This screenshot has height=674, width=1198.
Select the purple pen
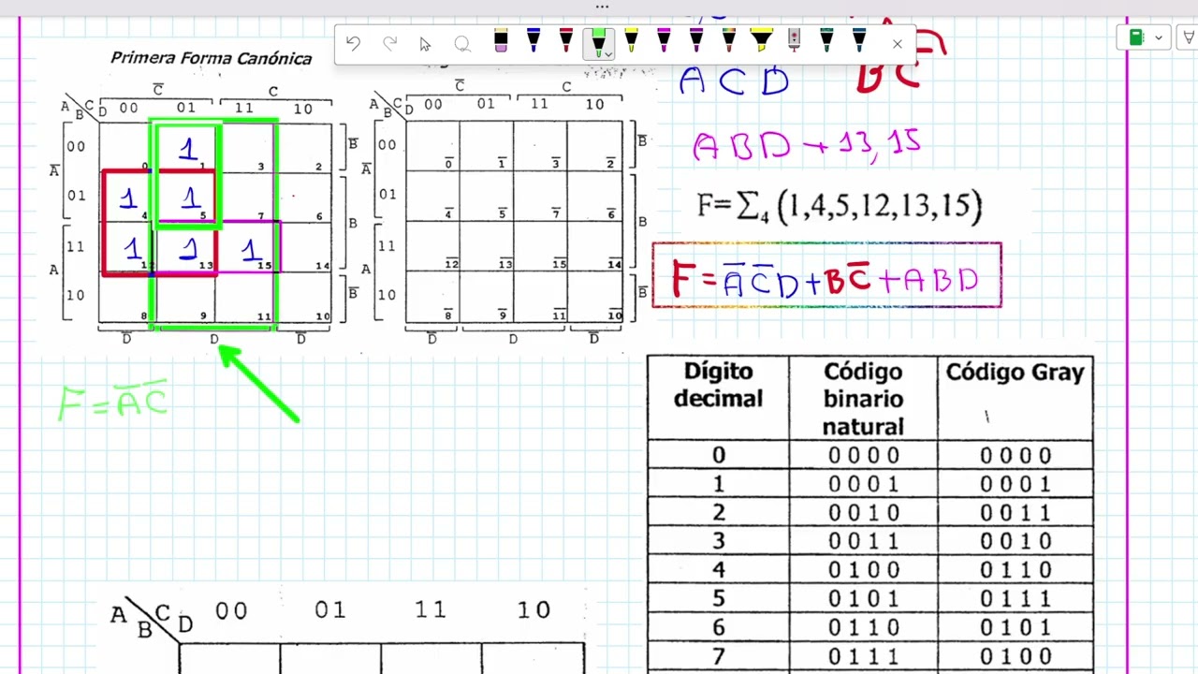pos(696,40)
